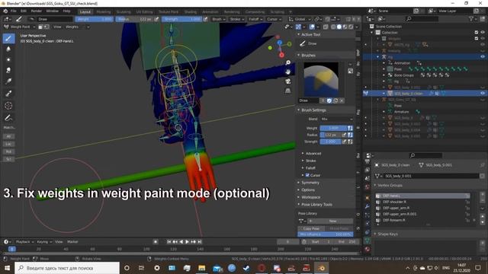
Task: Click the red X axis navigation gizmo ball
Action: [x=281, y=56]
